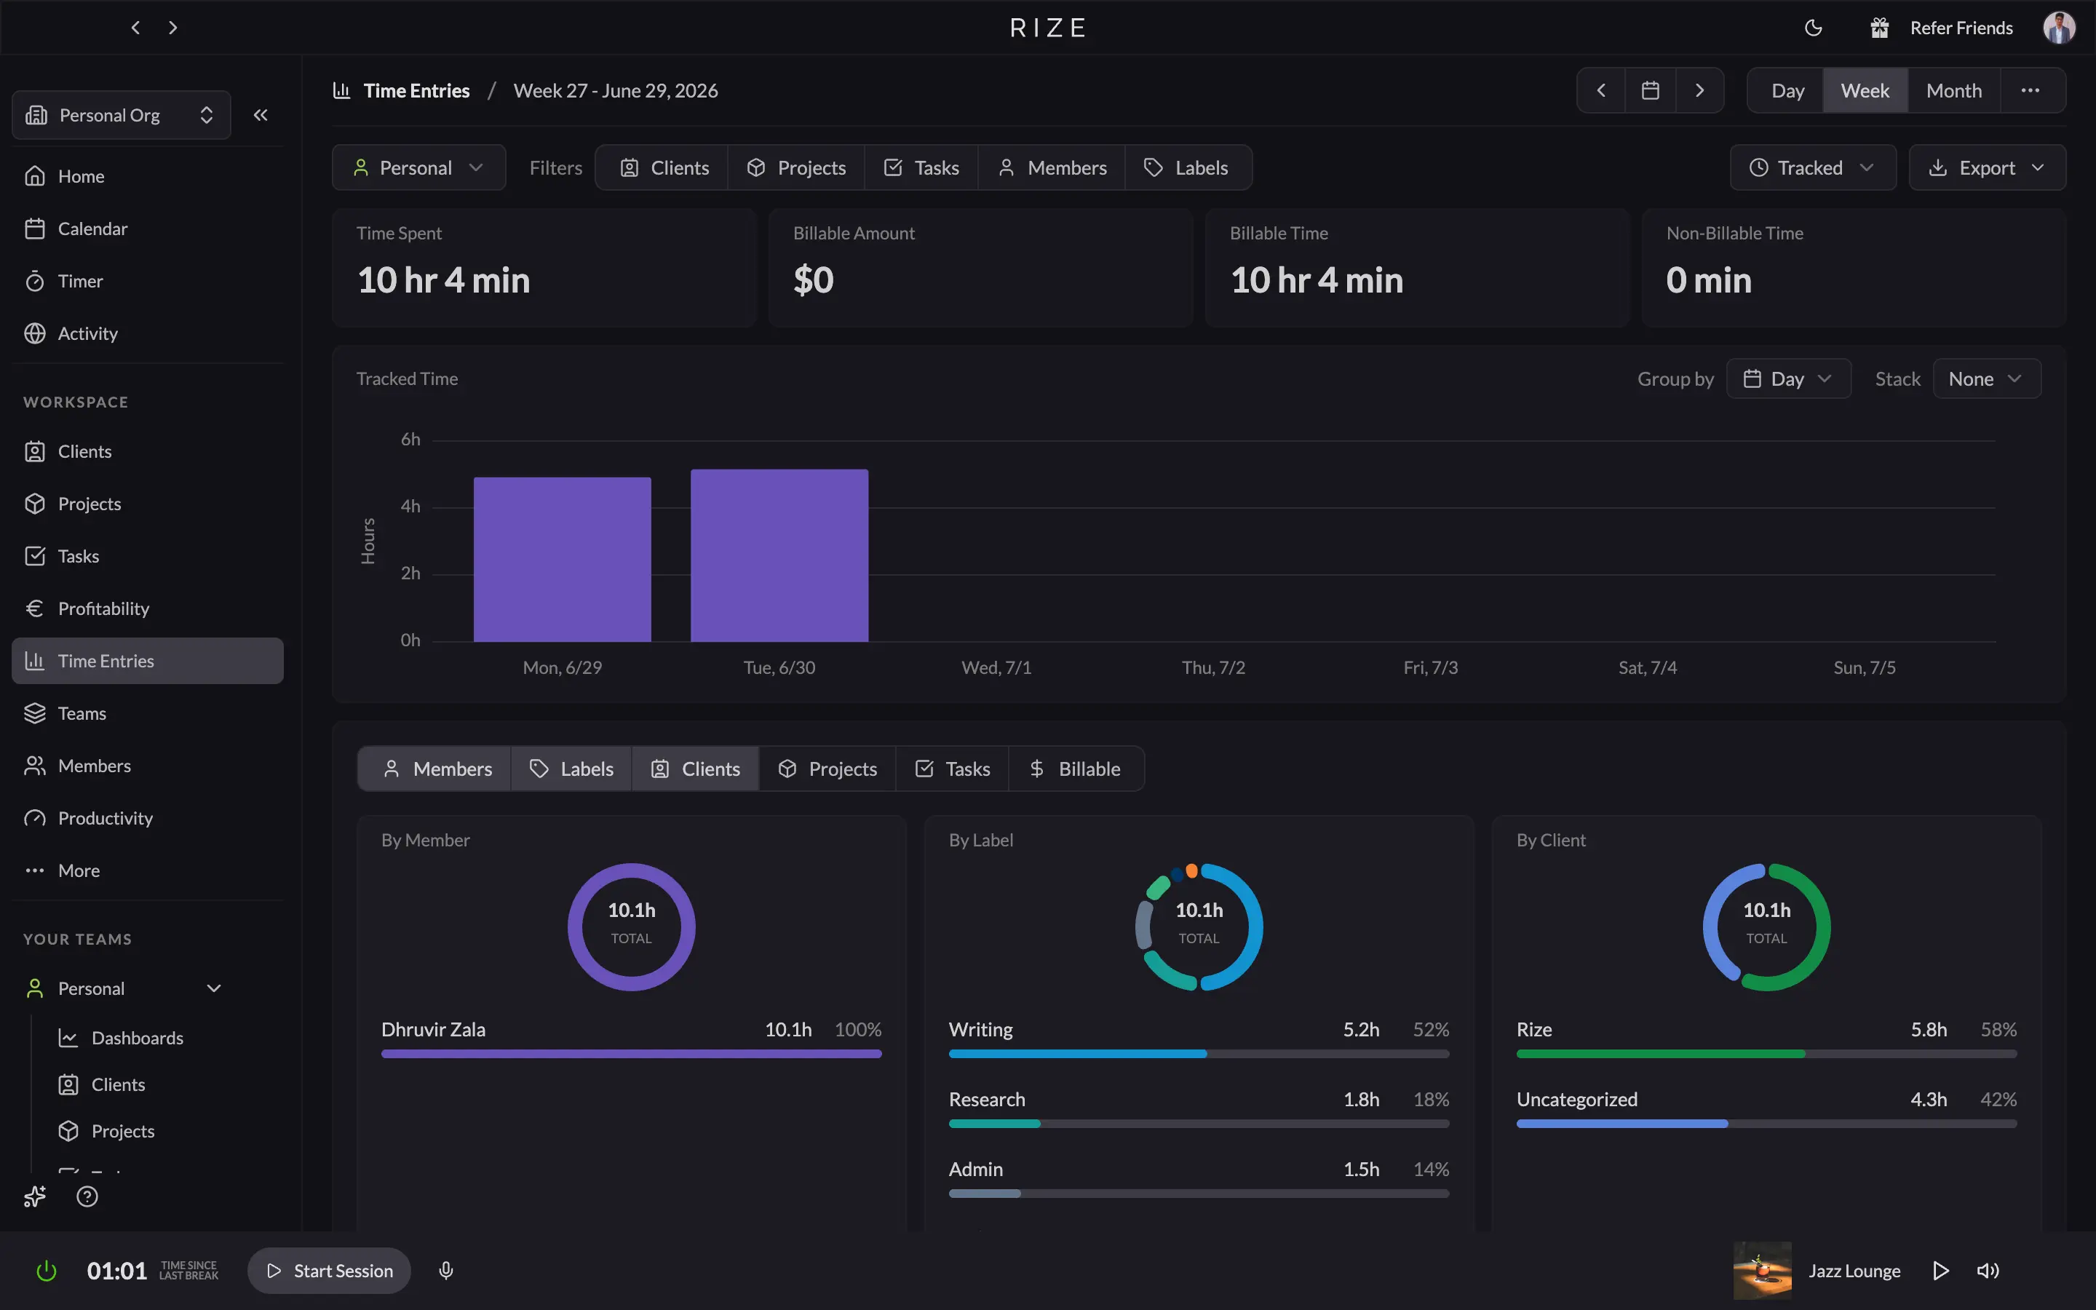Open Dashboards under Personal team
This screenshot has width=2096, height=1310.
tap(137, 1038)
